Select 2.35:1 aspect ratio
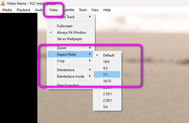 point(107,94)
